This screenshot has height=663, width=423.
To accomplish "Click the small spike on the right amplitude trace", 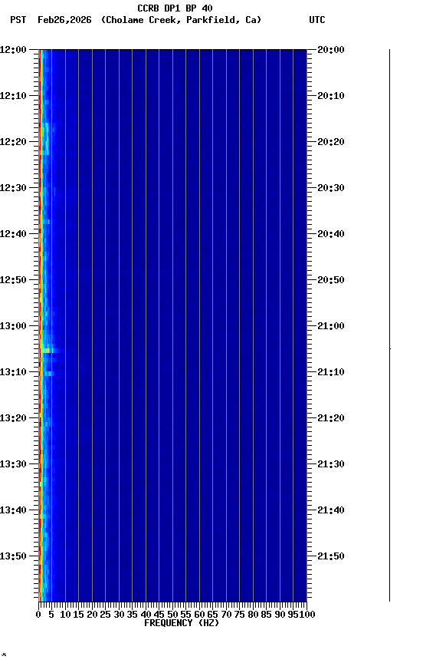I will coord(389,349).
